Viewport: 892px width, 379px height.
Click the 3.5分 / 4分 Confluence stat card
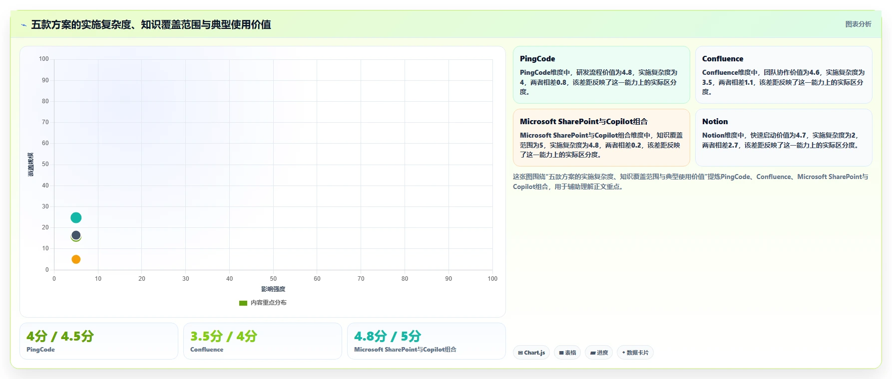pyautogui.click(x=263, y=341)
